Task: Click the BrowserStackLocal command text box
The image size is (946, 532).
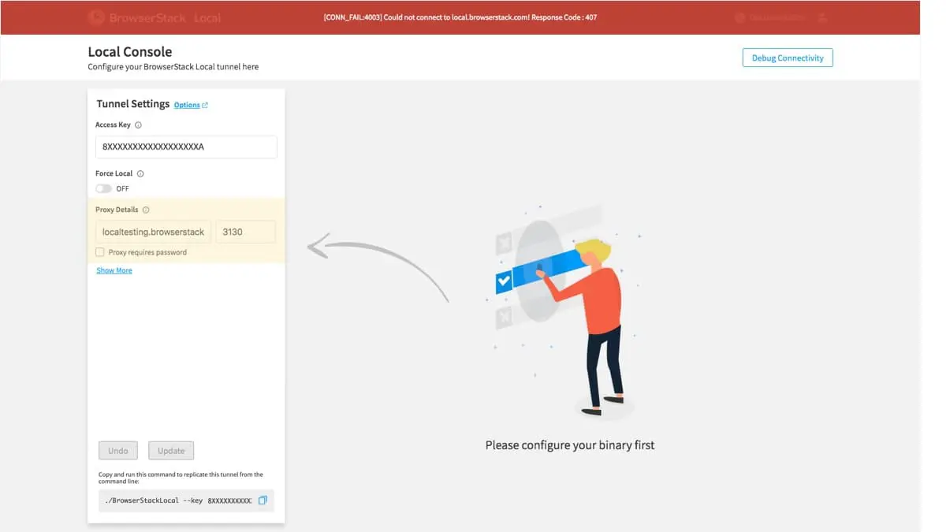Action: click(177, 500)
